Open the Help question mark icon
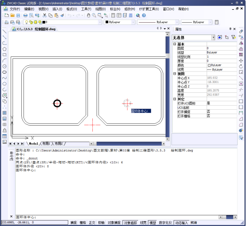Image resolution: width=246 pixels, height=226 pixels. (144, 16)
